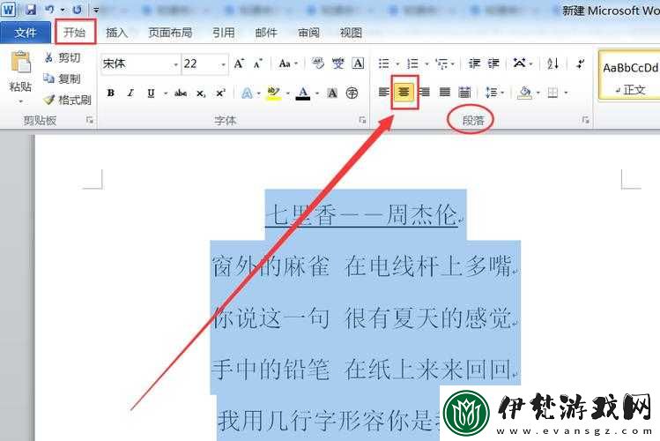Click in the font size box showing 22

200,64
